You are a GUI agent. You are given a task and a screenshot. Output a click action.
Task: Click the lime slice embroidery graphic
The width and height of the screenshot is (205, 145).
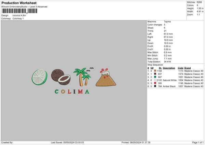(40, 77)
